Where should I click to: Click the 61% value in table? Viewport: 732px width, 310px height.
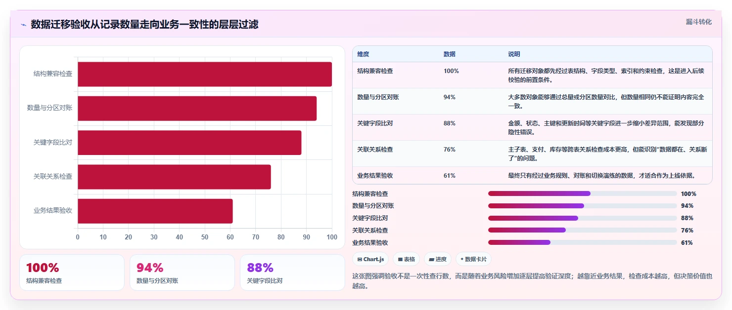pos(450,176)
